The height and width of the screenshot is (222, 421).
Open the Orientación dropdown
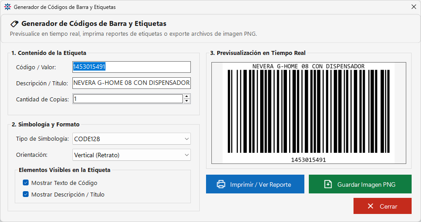click(x=131, y=155)
